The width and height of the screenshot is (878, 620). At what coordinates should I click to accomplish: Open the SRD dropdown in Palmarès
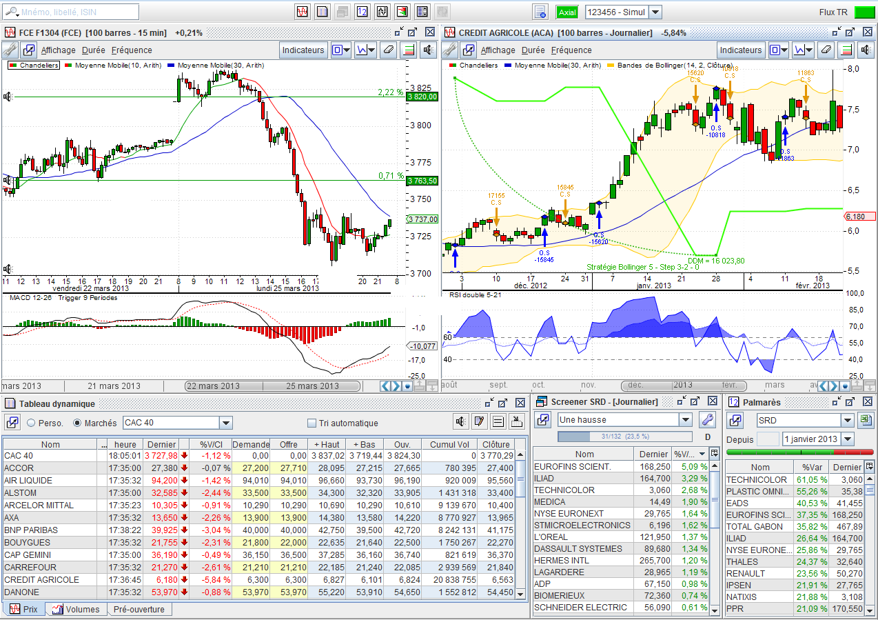[848, 420]
